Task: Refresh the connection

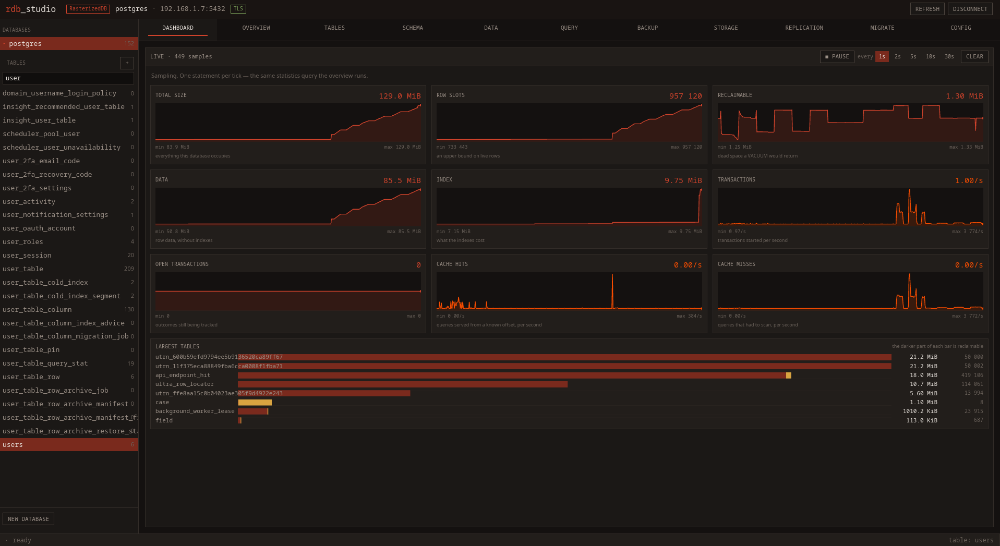Action: [927, 9]
